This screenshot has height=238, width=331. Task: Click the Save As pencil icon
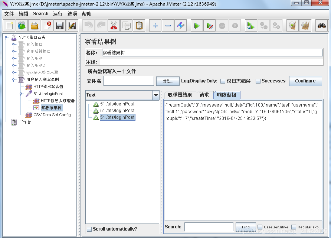72,26
